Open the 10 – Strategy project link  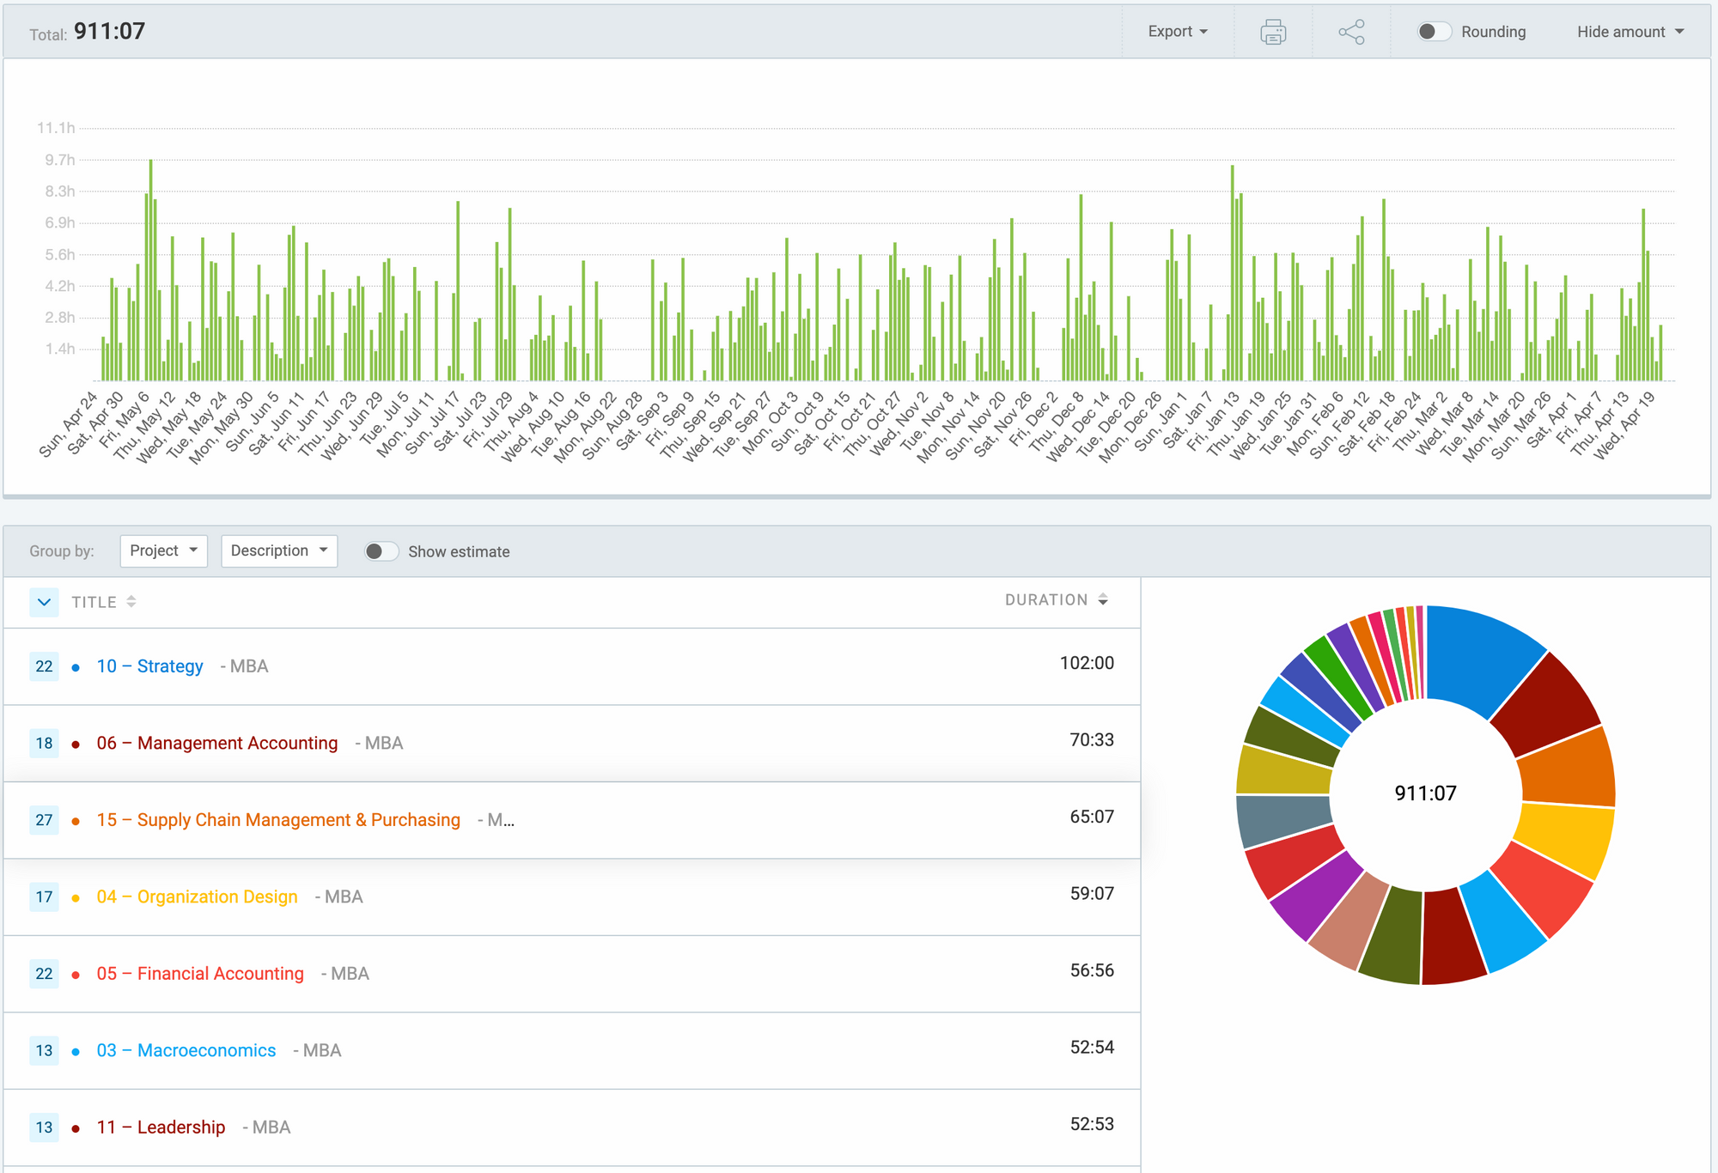(149, 666)
